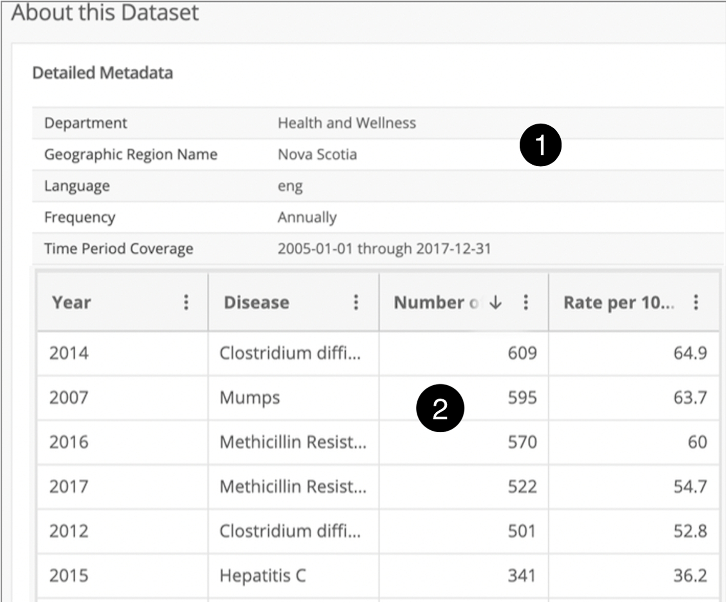
Task: Select the 609 cases cell
Action: tap(463, 353)
